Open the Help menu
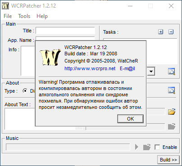Screen dimensions: 182x166 point(42,16)
